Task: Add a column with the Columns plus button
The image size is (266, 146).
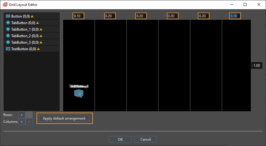Action: point(21,122)
